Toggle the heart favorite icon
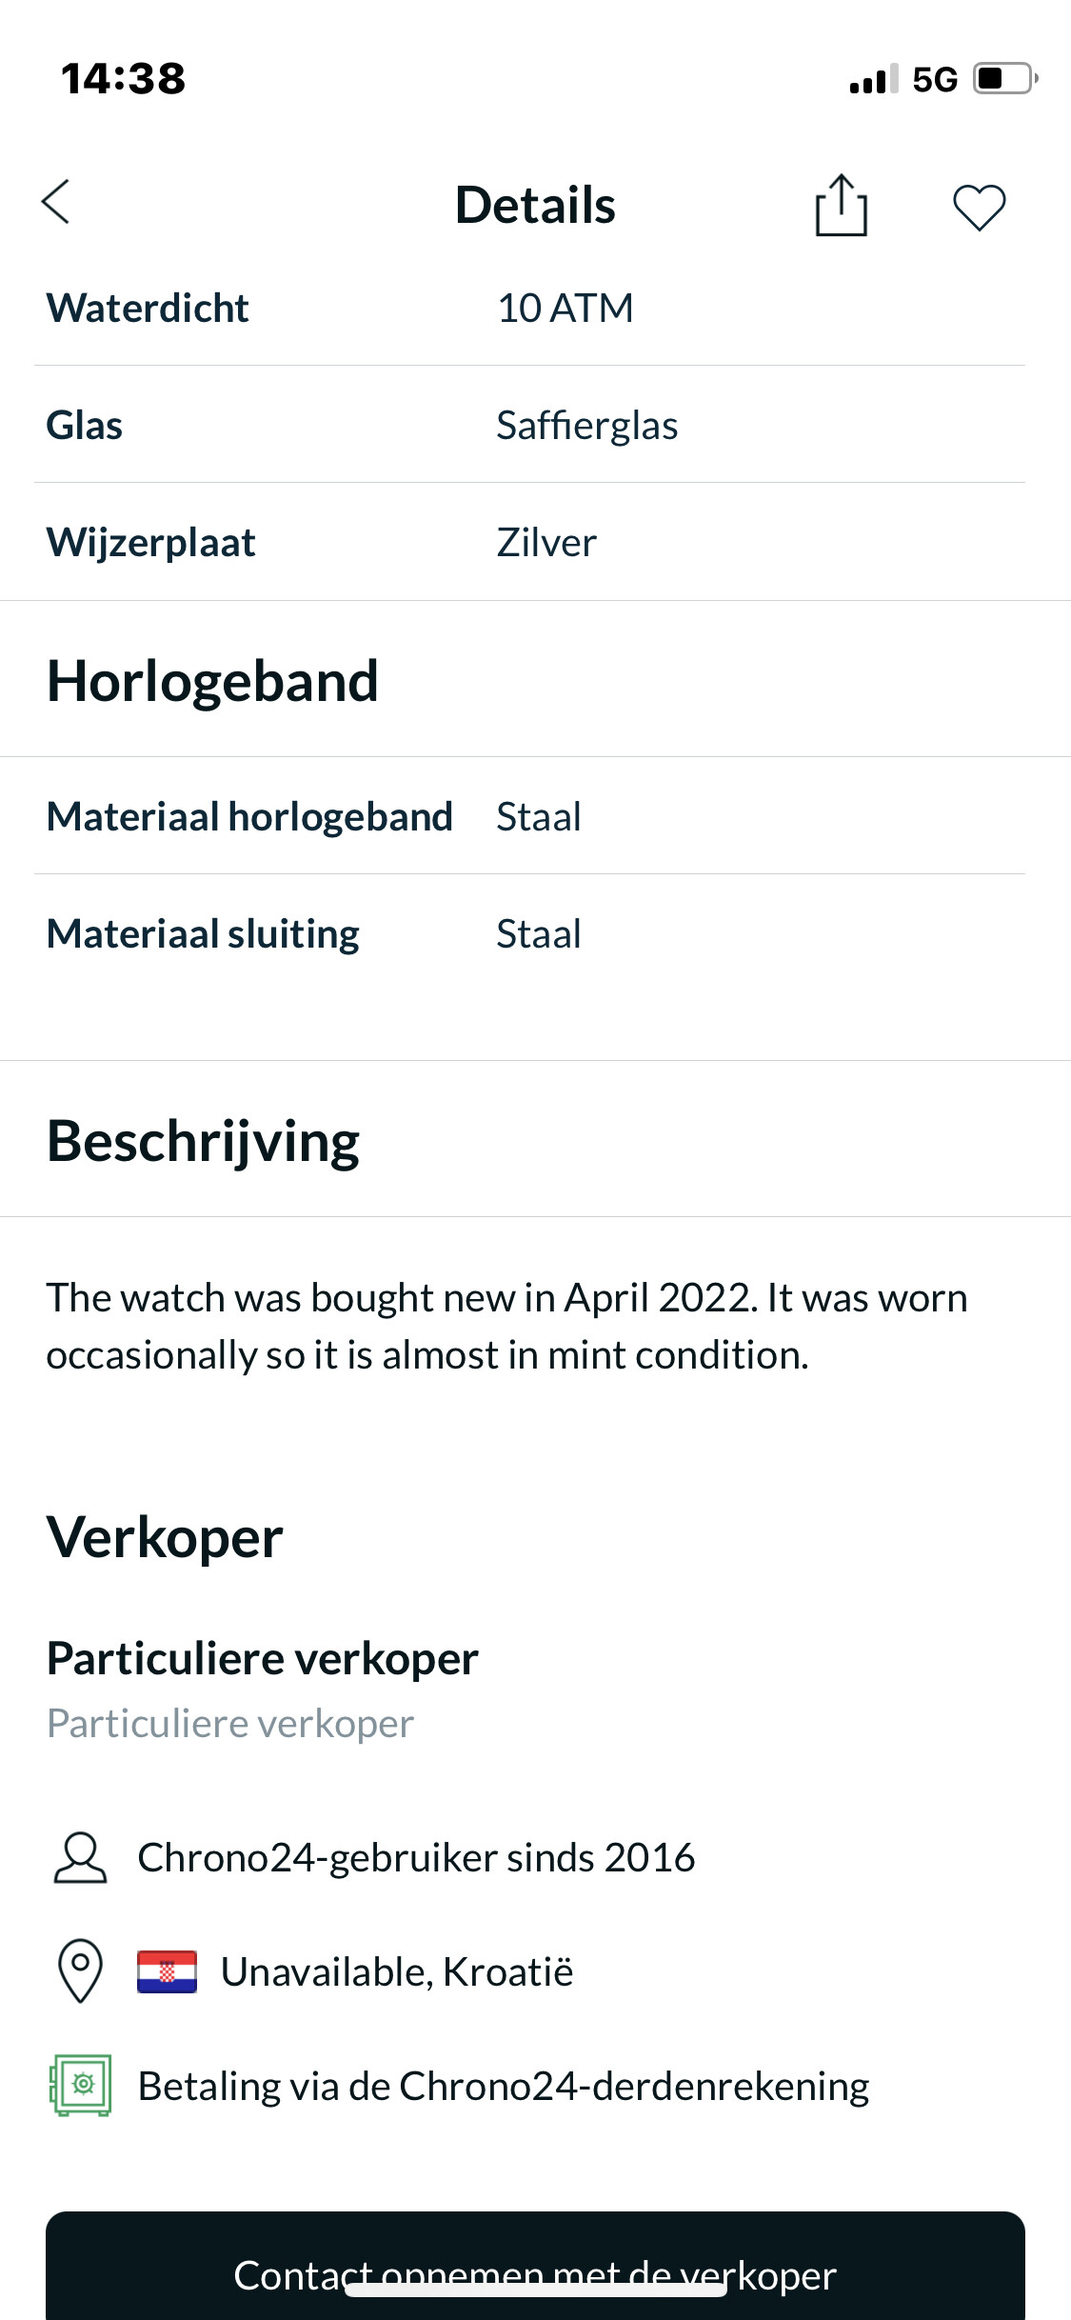This screenshot has height=2320, width=1071. [980, 207]
